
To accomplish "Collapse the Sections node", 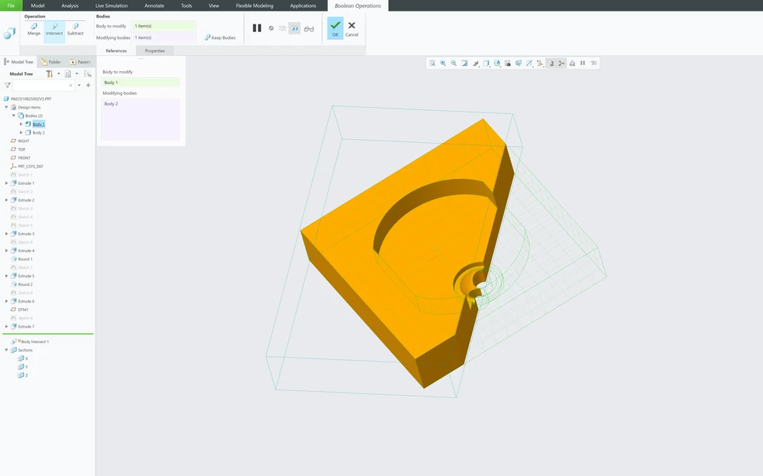I will click(x=6, y=350).
